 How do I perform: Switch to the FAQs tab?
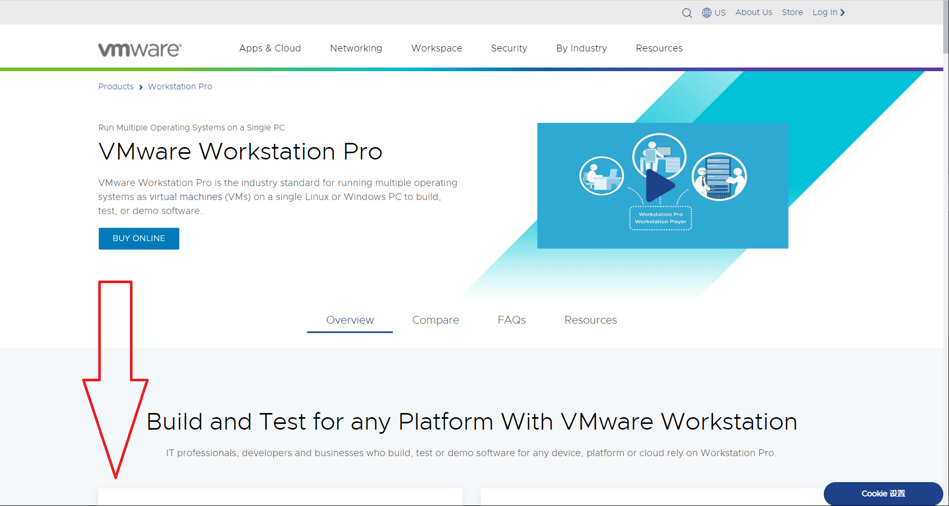point(511,320)
